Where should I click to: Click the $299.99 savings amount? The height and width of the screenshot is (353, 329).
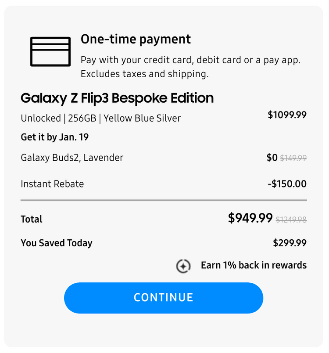290,243
